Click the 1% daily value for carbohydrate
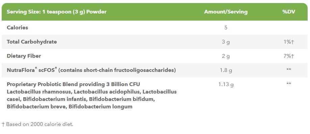Viewport: 310px width, 134px height. point(289,42)
